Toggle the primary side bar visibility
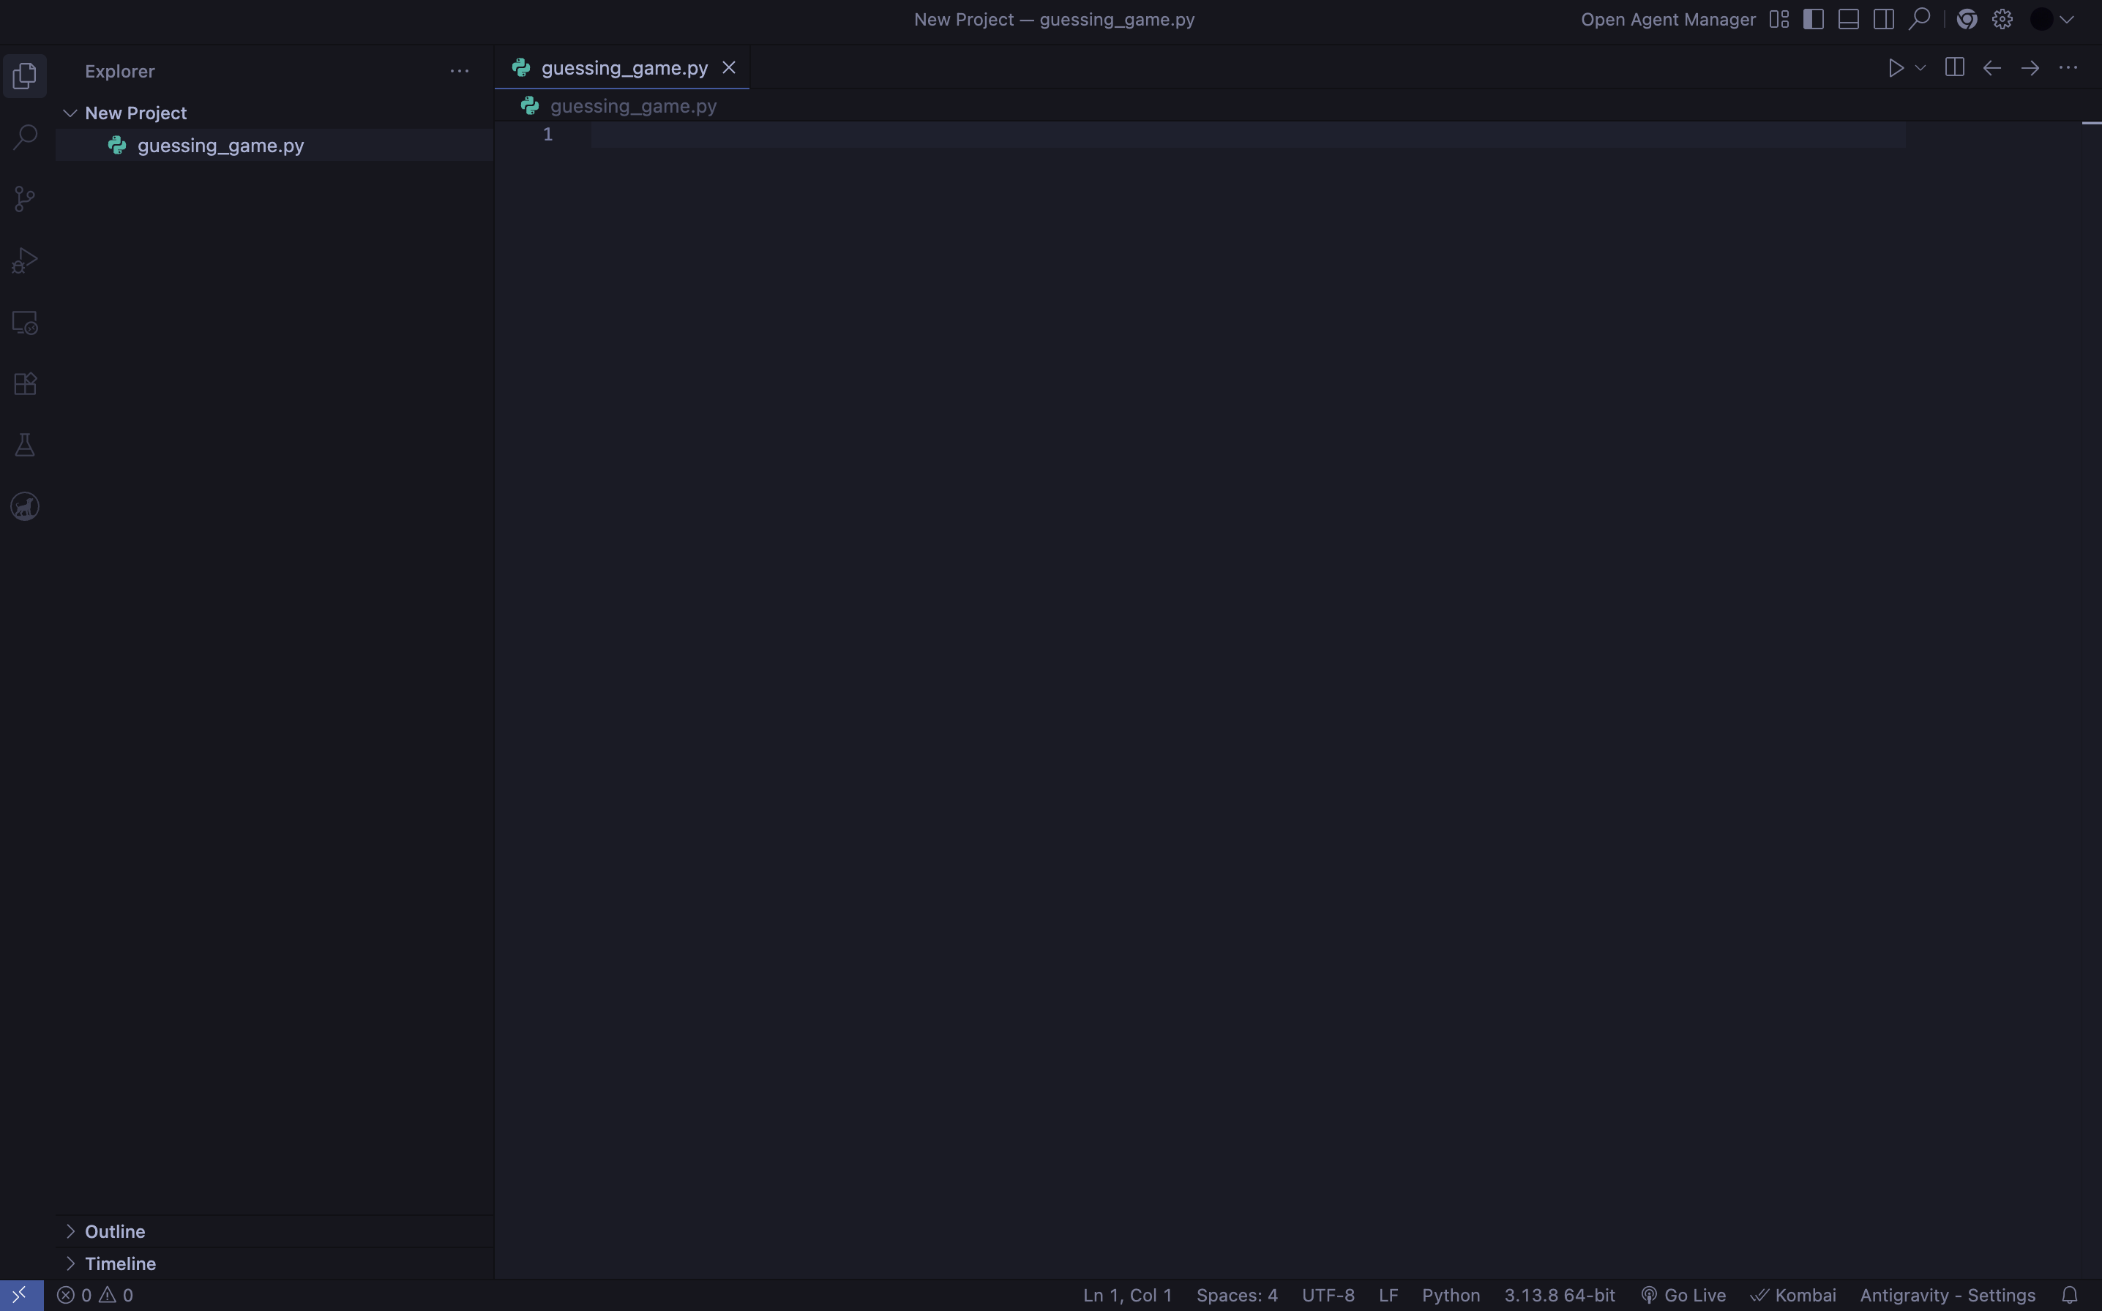Screen dimensions: 2102x1311 pyautogui.click(x=1813, y=19)
